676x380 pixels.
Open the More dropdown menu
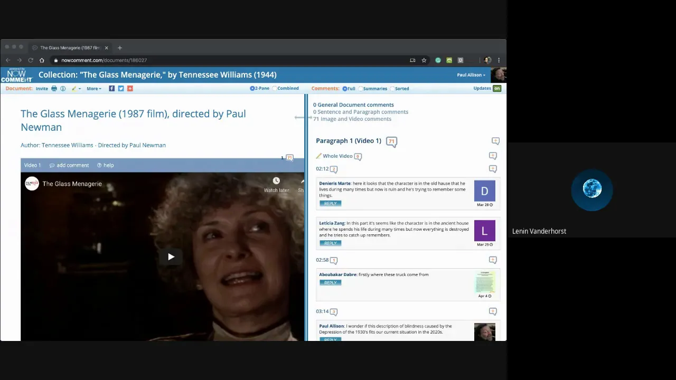click(x=93, y=89)
